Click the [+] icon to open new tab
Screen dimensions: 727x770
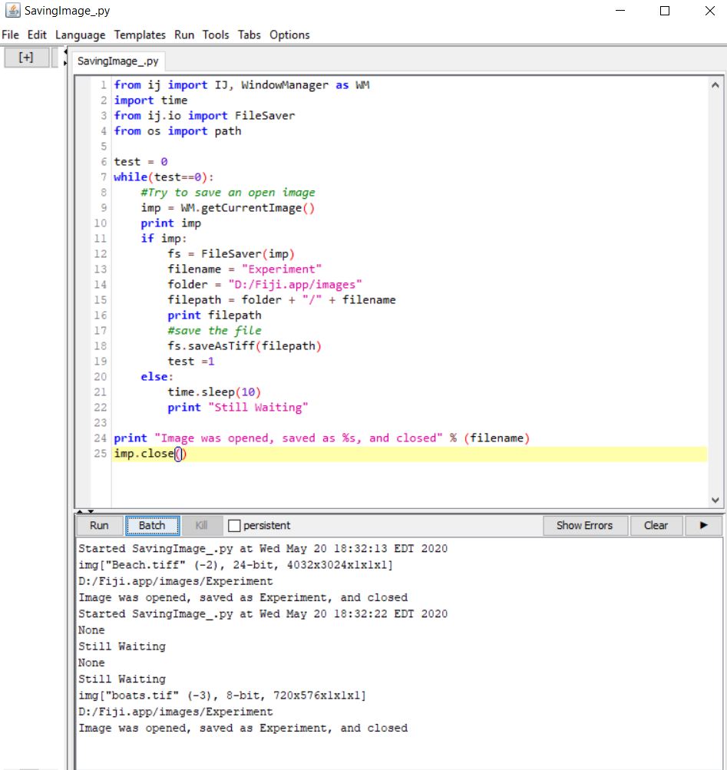coord(27,57)
